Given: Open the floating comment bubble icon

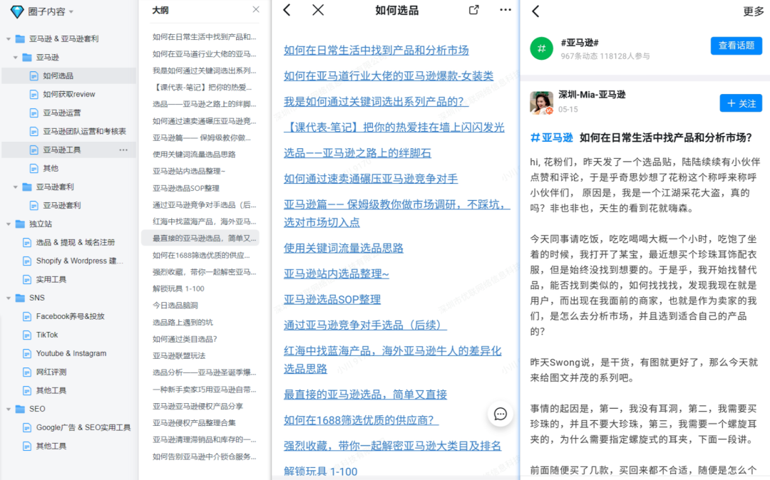Looking at the screenshot, I should coord(500,414).
